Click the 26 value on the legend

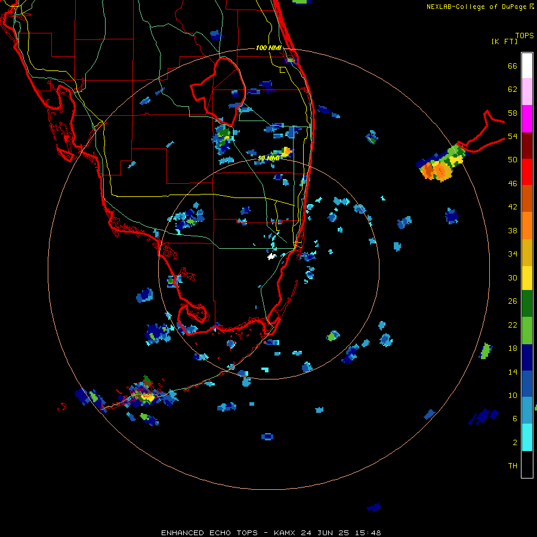[x=513, y=301]
